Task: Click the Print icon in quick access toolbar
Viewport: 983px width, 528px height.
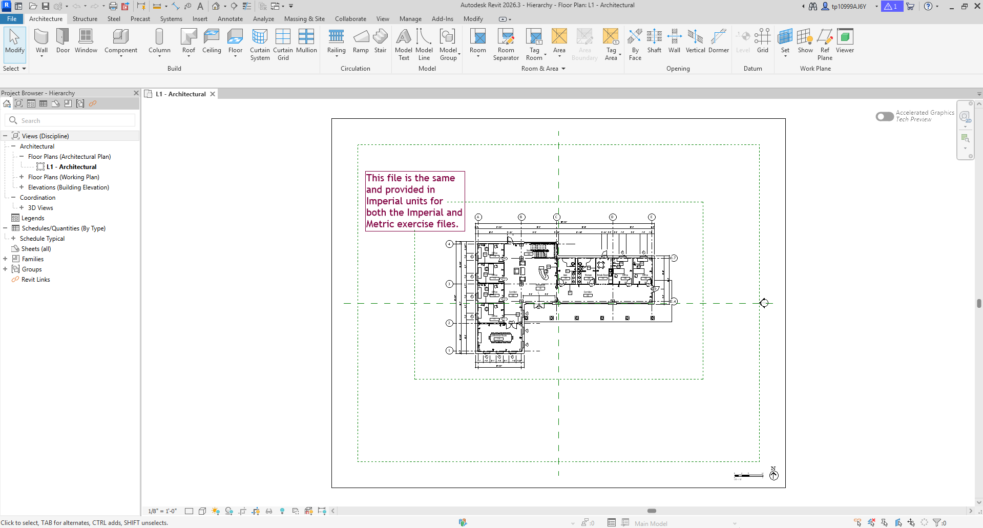Action: click(x=113, y=6)
